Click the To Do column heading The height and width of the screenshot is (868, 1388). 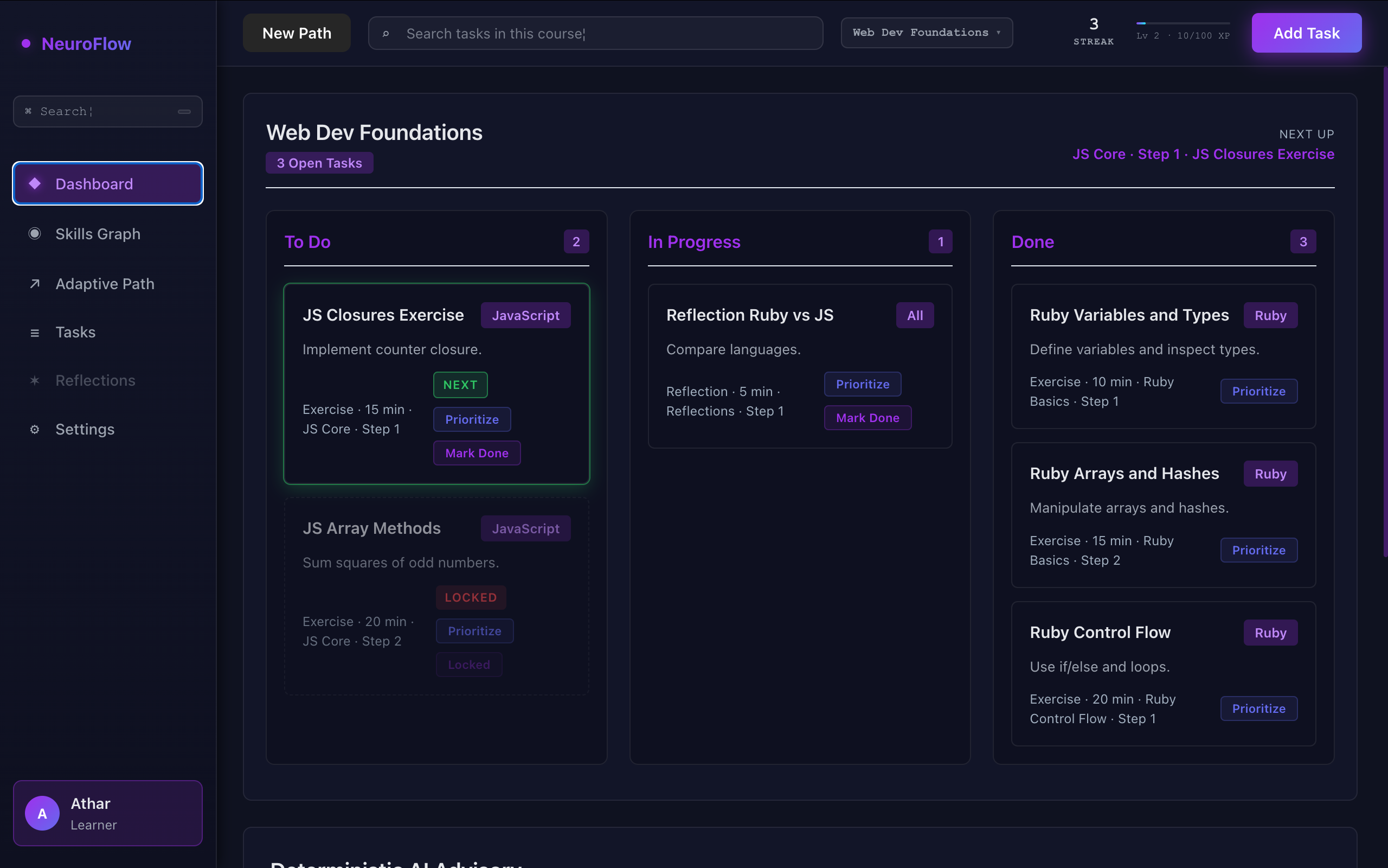pos(307,242)
